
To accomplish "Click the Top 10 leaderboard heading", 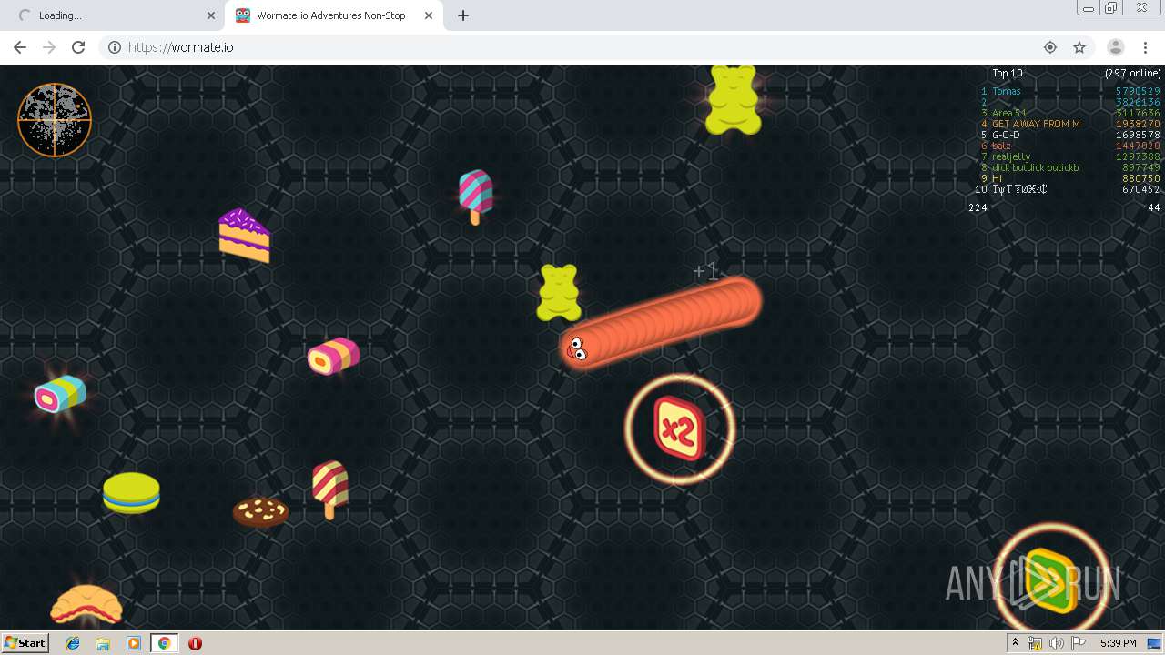I will click(1007, 73).
